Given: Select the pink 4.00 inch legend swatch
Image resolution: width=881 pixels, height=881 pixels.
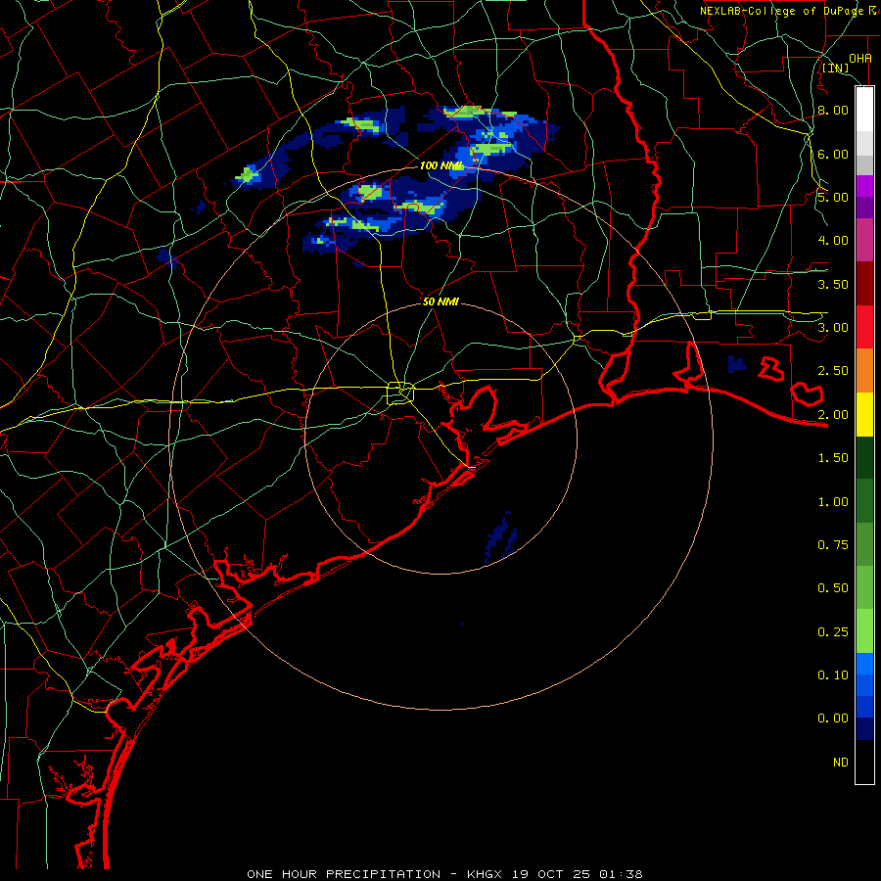Looking at the screenshot, I should tap(864, 240).
